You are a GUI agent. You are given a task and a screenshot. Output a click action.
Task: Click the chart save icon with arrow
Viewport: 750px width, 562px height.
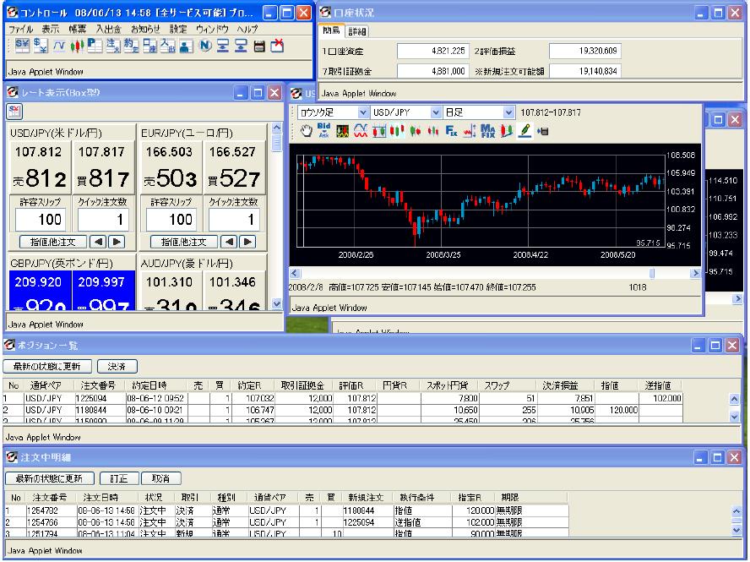point(543,131)
